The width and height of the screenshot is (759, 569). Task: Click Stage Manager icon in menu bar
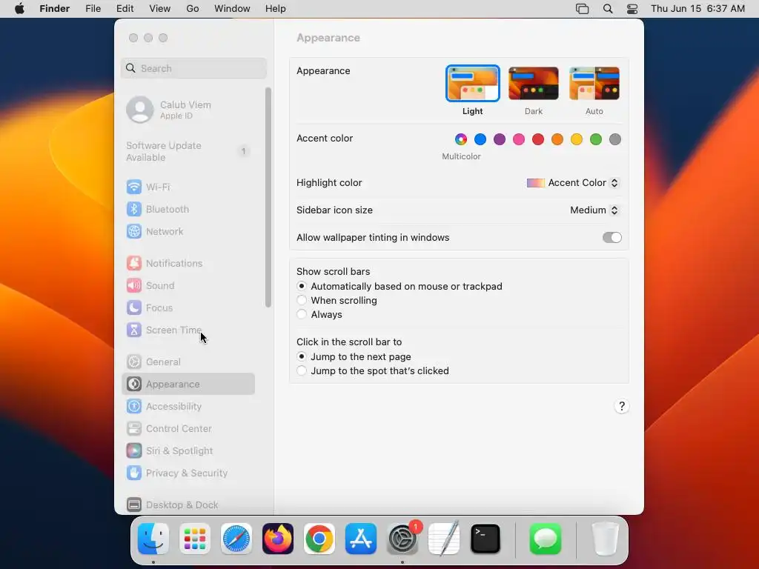(x=583, y=9)
